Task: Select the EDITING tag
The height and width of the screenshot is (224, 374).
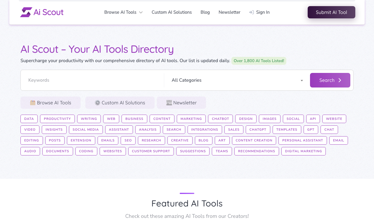Action: pyautogui.click(x=32, y=140)
